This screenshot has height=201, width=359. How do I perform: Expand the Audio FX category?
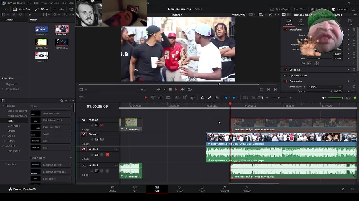3,146
